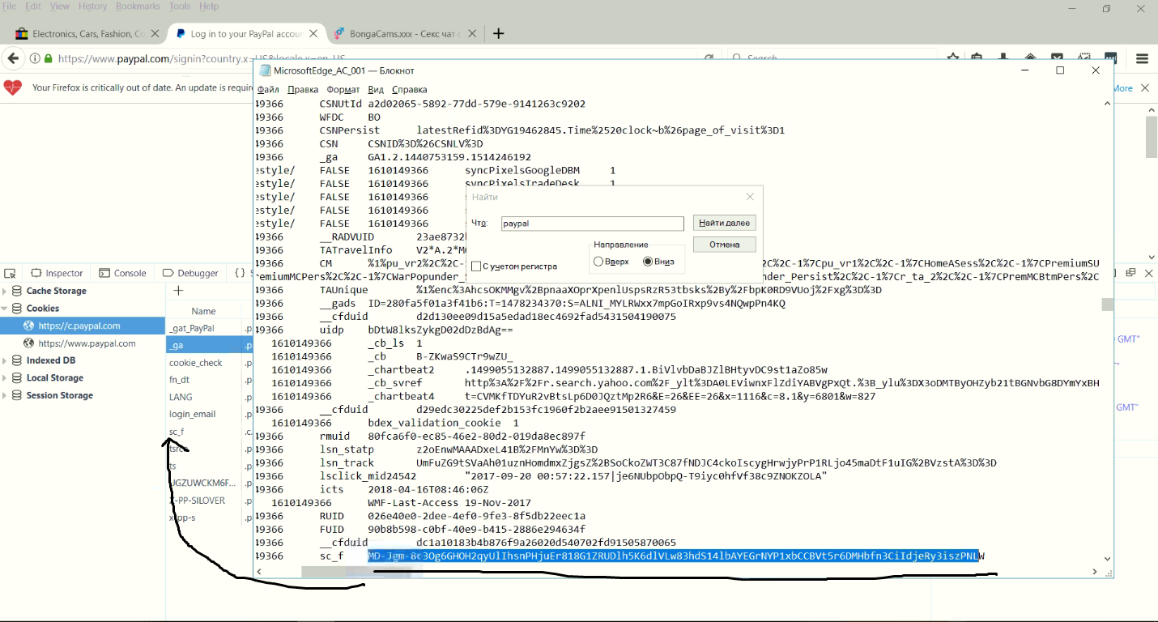Screen dimensions: 1158x622
Task: Open the Правка menu in Notepad
Action: [x=303, y=89]
